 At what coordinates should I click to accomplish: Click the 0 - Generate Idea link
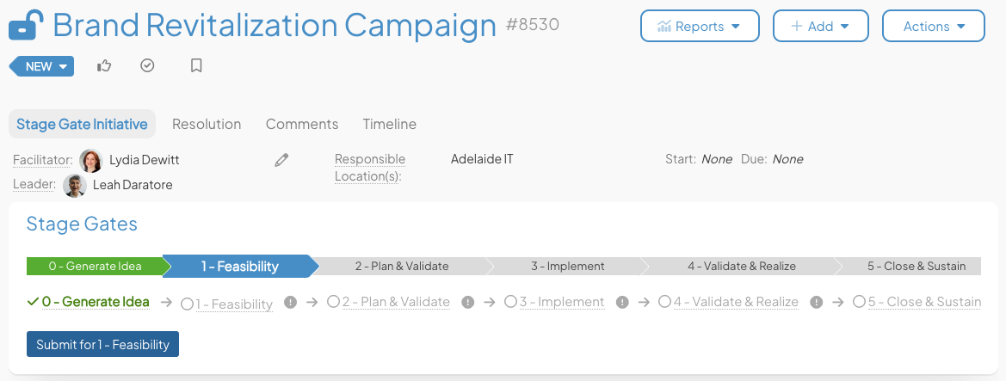(96, 302)
